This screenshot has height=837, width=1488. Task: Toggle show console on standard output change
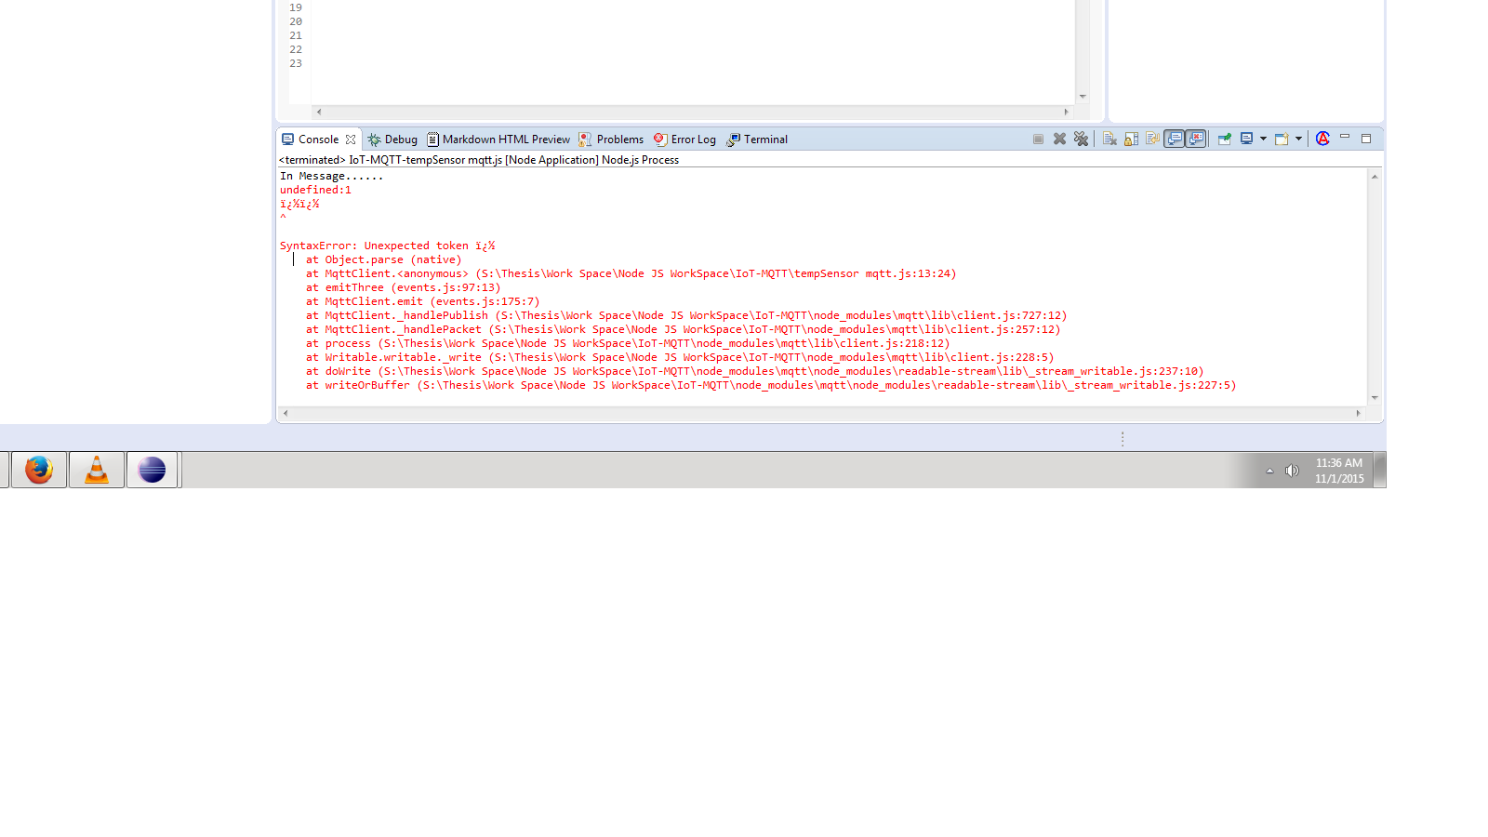1175,139
